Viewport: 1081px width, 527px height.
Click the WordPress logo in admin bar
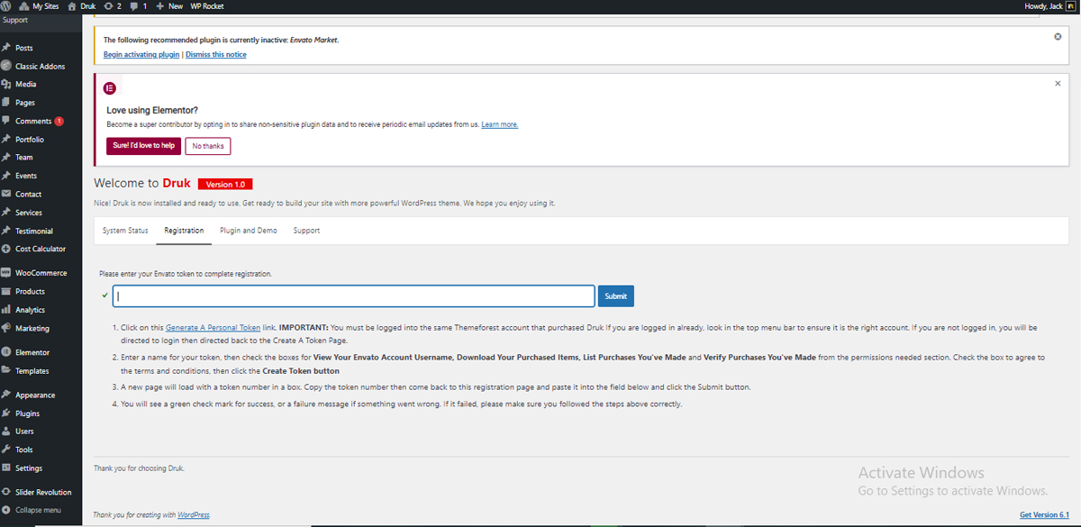coord(7,6)
